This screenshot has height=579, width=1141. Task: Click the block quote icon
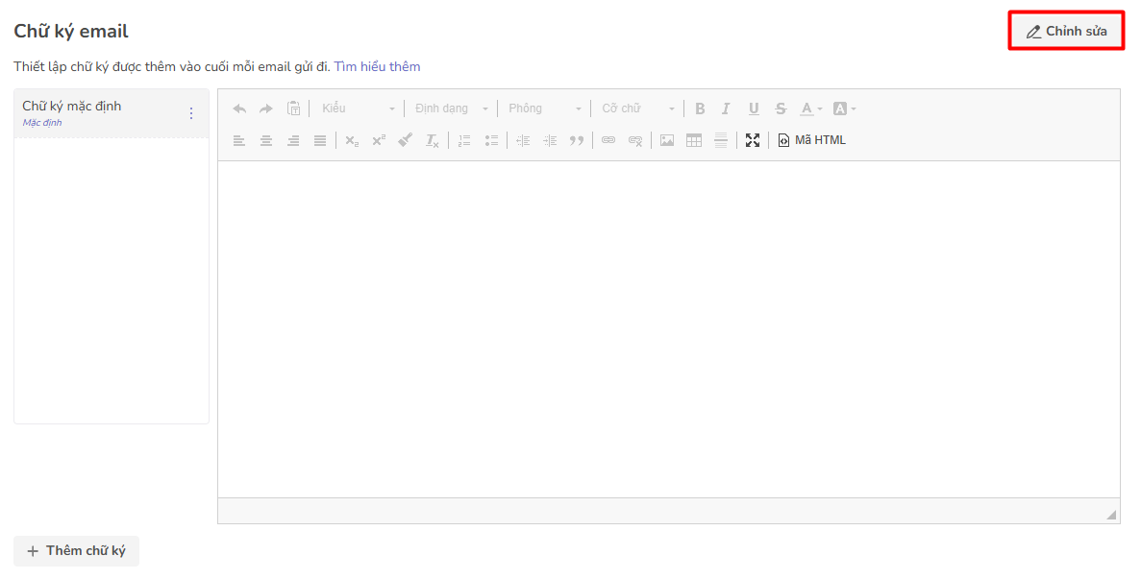[577, 140]
